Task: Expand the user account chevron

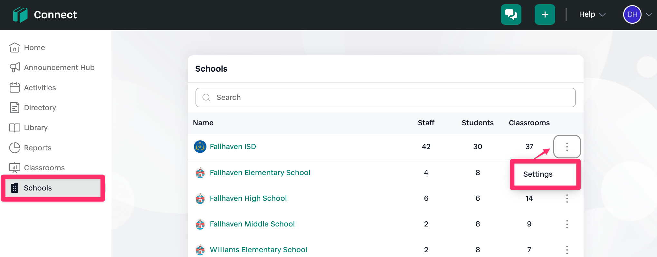Action: click(649, 14)
